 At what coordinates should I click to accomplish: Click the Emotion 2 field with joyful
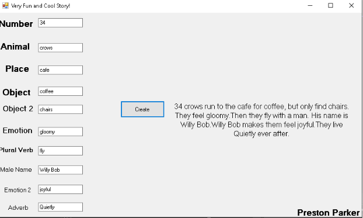[x=61, y=189]
